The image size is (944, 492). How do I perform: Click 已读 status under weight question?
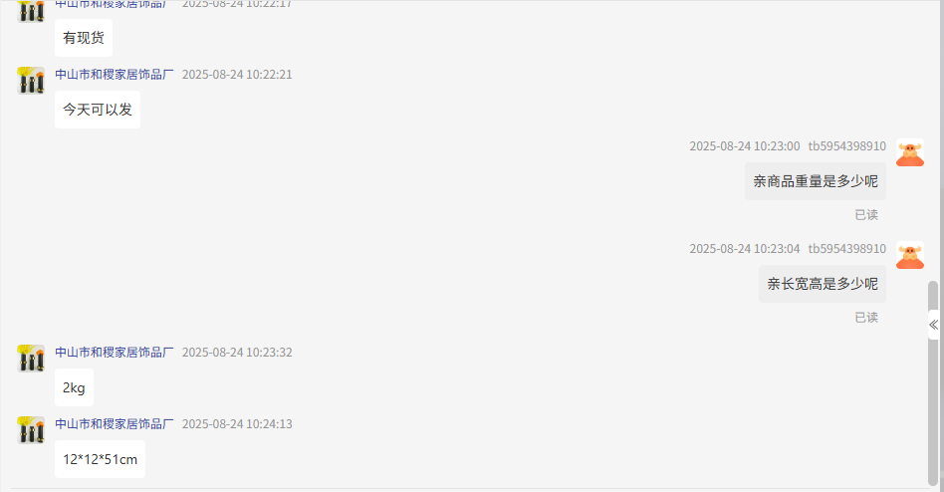(x=866, y=215)
